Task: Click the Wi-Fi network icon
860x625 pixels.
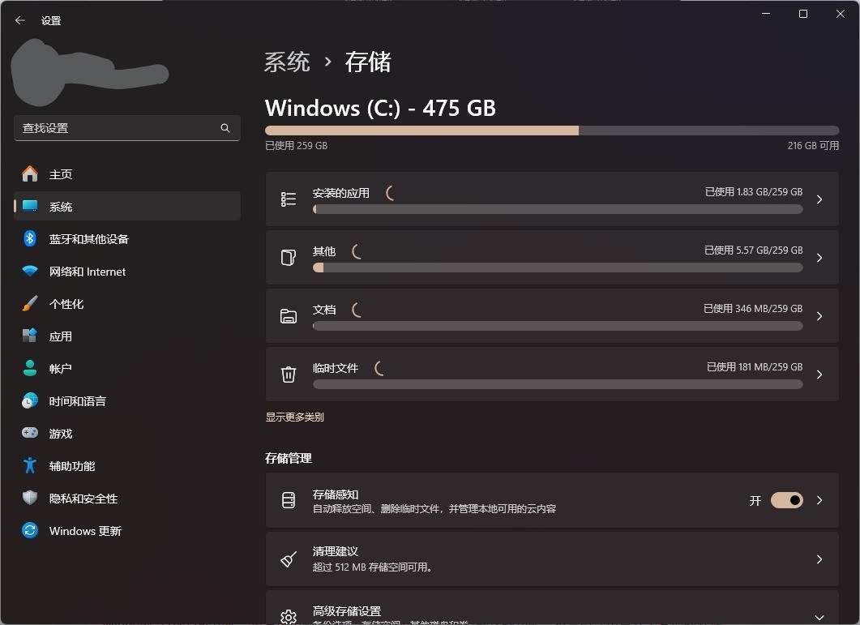Action: click(x=30, y=272)
